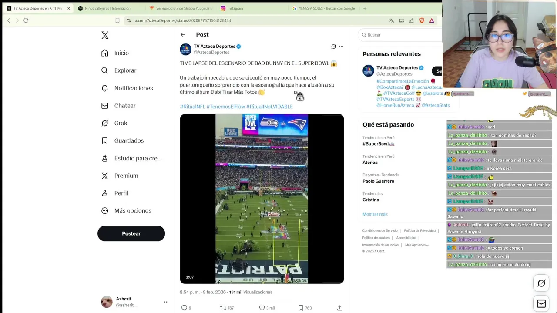Open Premium X icon
The height and width of the screenshot is (313, 557).
105,176
